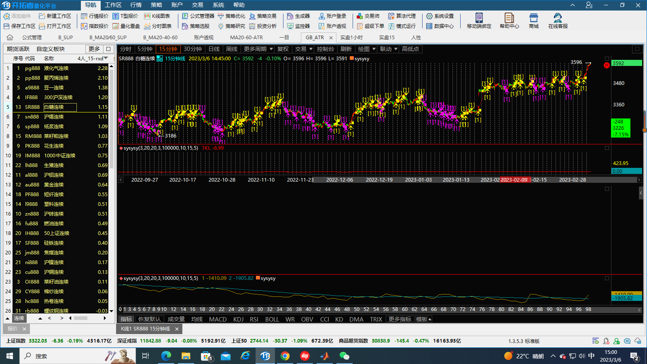Image resolution: width=647 pixels, height=364 pixels.
Task: Open 分时图表 chart
Action: pos(158,26)
